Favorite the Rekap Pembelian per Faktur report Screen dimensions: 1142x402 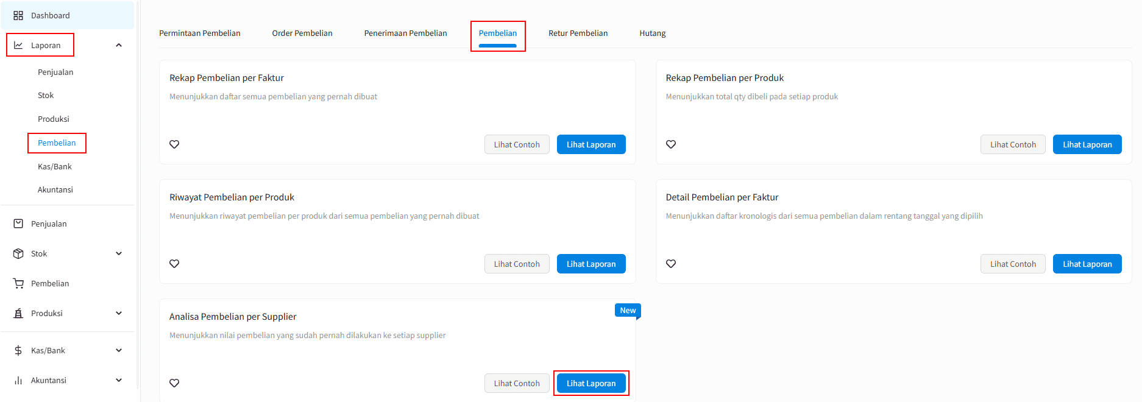(x=174, y=144)
